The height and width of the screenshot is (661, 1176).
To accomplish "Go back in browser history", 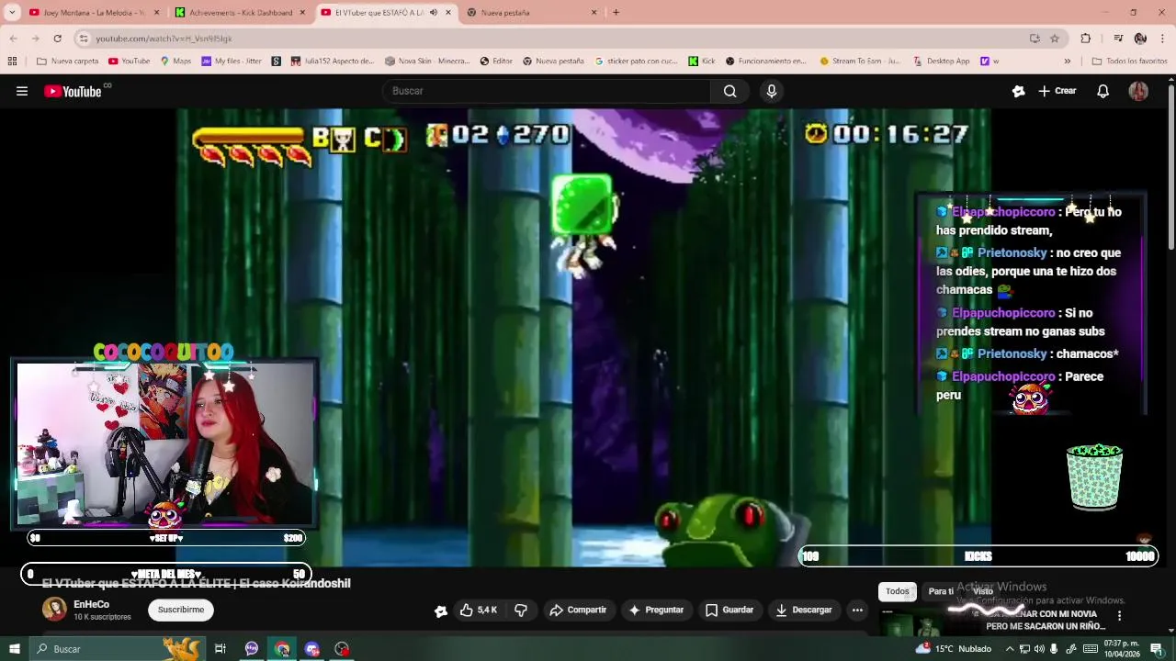I will 13,39.
